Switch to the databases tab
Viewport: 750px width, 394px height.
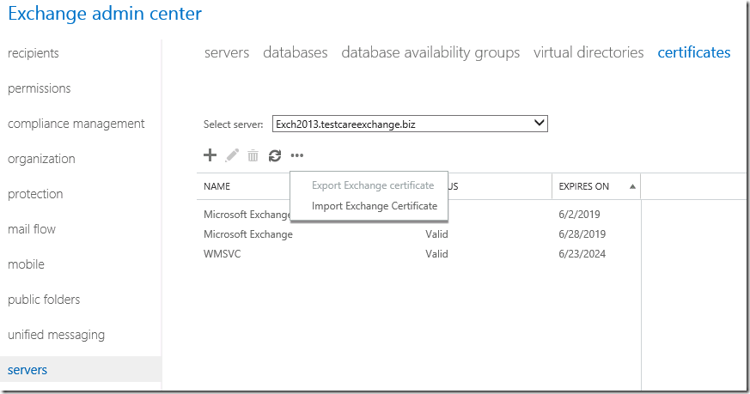(x=296, y=52)
